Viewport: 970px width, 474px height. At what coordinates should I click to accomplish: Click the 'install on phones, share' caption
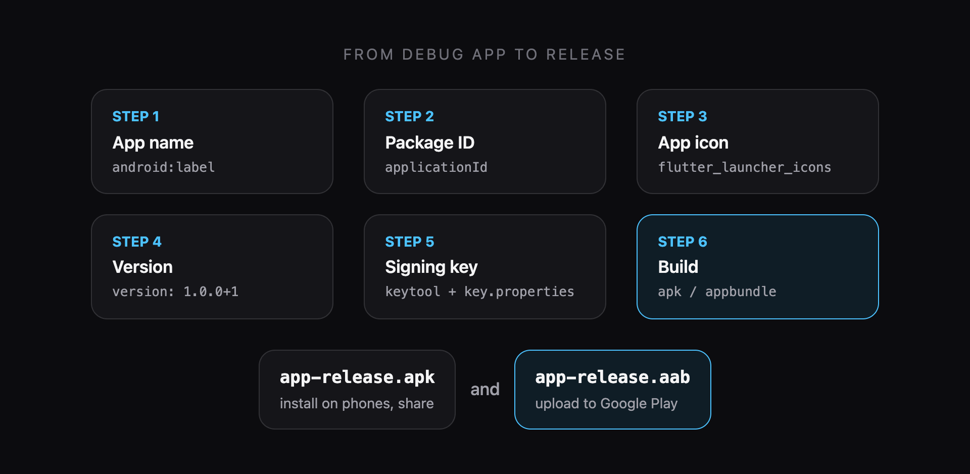[357, 403]
